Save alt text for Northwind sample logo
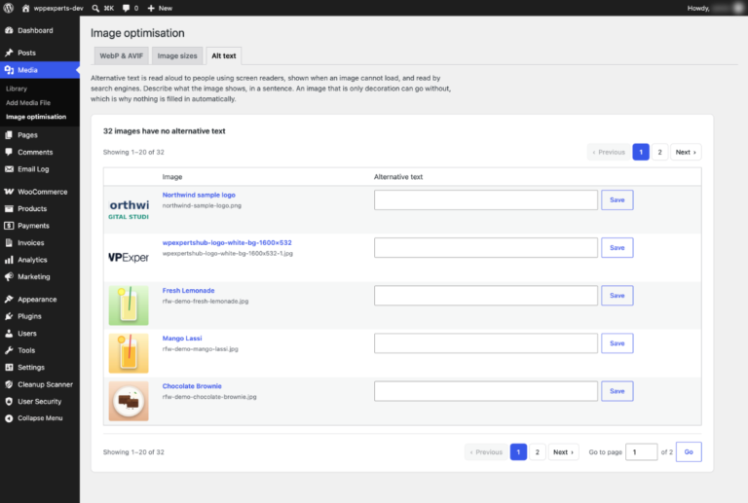Screen dimensions: 748x503 (x=617, y=200)
